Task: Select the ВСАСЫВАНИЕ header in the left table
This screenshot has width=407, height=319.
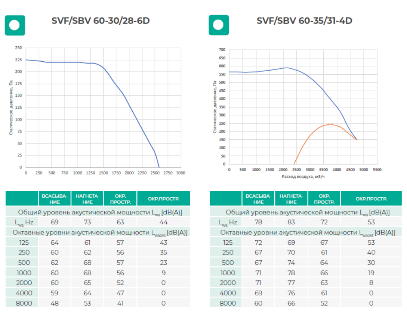Action: coord(55,199)
